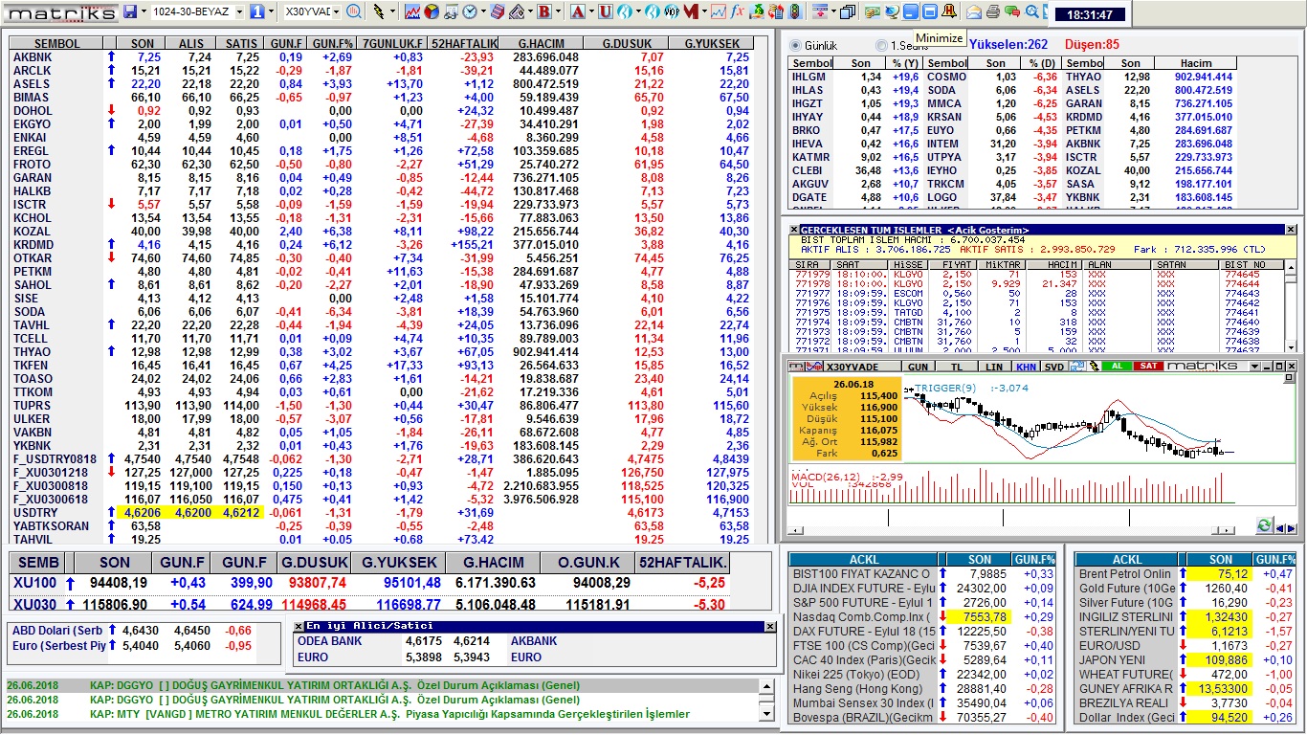Click the save page floppy disk icon
This screenshot has height=735, width=1307.
pos(130,11)
